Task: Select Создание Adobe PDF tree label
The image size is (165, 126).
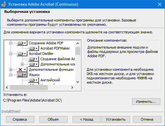Action: 46,43
